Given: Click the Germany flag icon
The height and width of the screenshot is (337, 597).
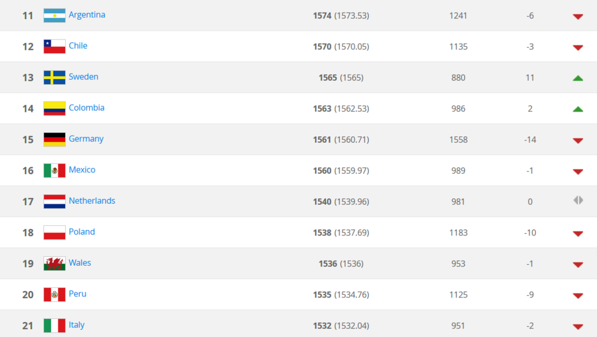Looking at the screenshot, I should coord(54,140).
